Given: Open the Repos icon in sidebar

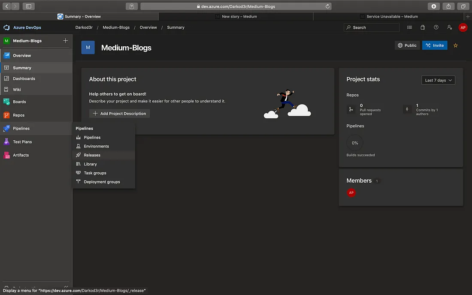Looking at the screenshot, I should click(6, 115).
